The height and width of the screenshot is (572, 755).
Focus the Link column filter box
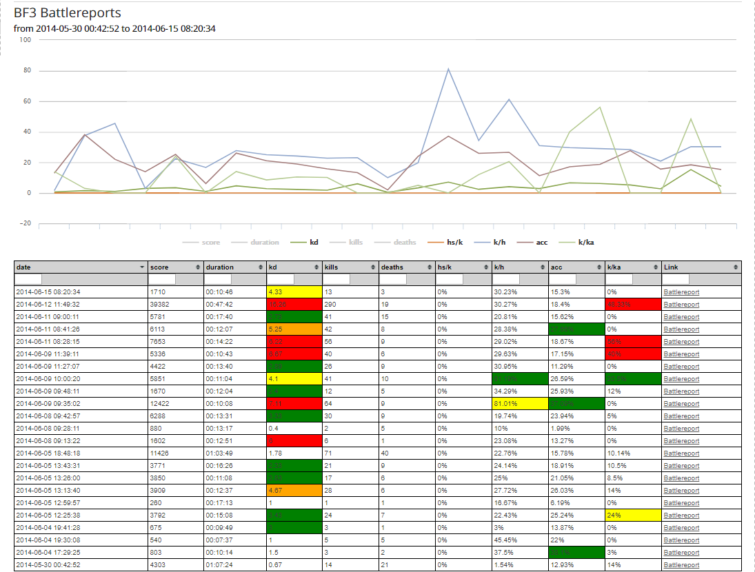tap(676, 279)
